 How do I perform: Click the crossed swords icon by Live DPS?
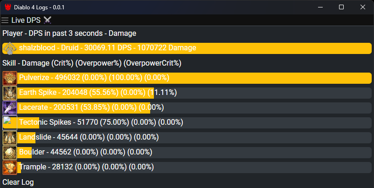[48, 20]
